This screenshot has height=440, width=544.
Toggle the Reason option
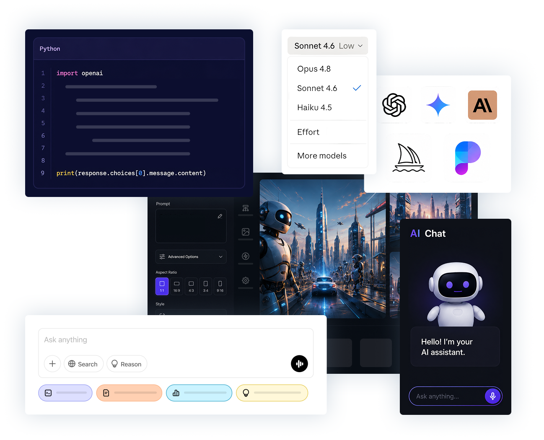click(x=127, y=364)
